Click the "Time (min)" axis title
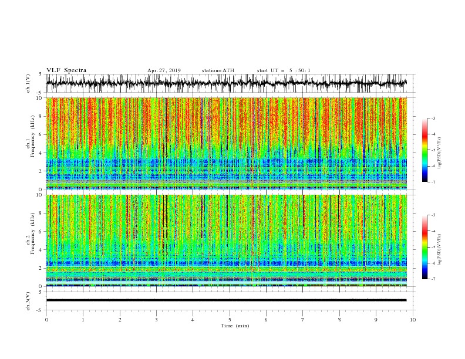This screenshot has height=359, width=465. 235,326
